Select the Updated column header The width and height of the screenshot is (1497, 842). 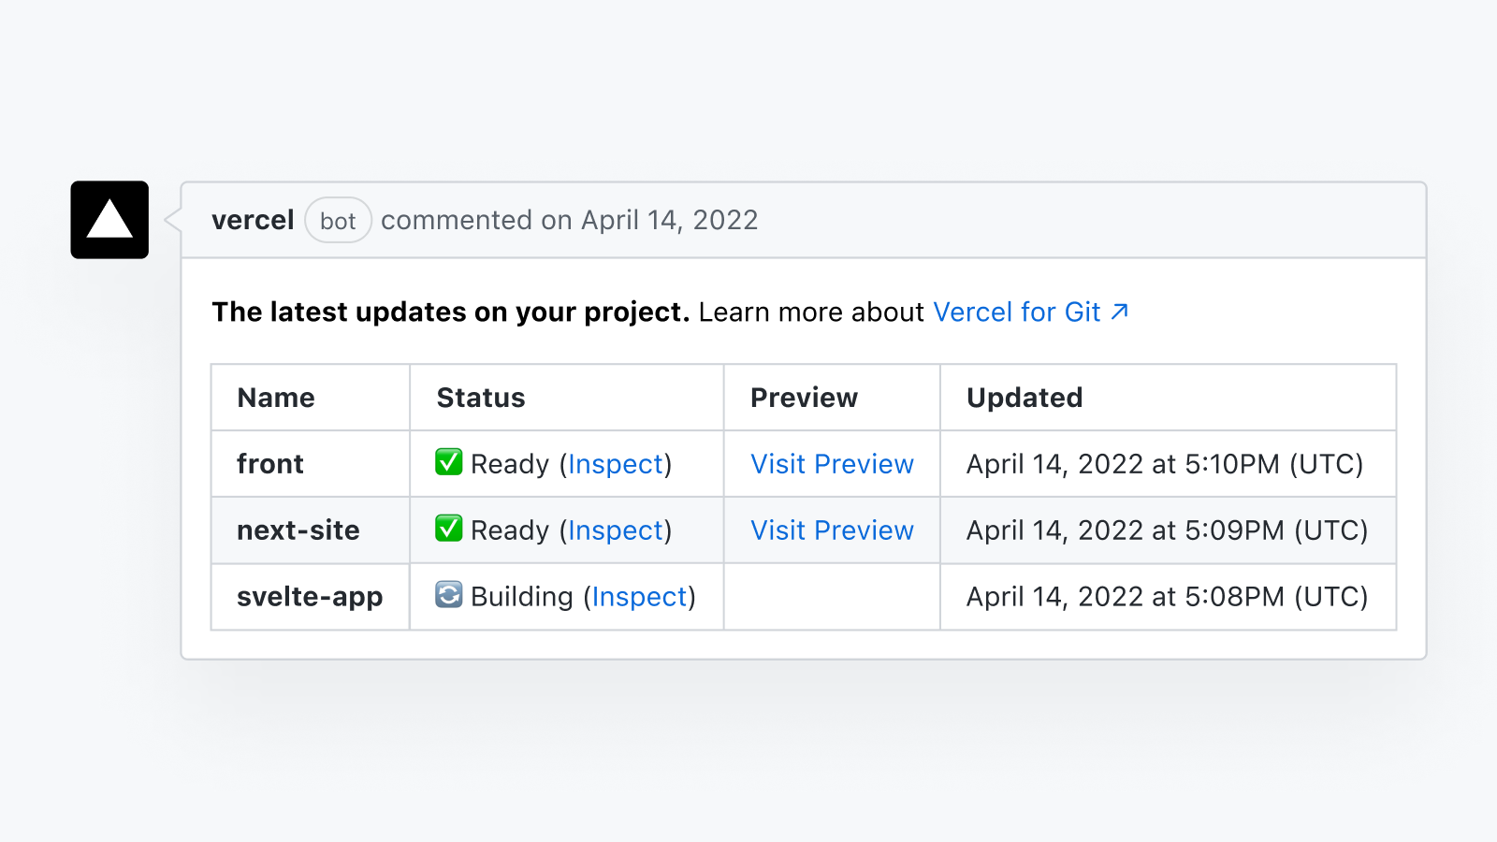[x=1024, y=397]
